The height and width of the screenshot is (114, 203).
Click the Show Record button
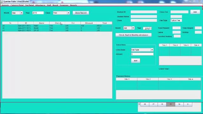81,13
